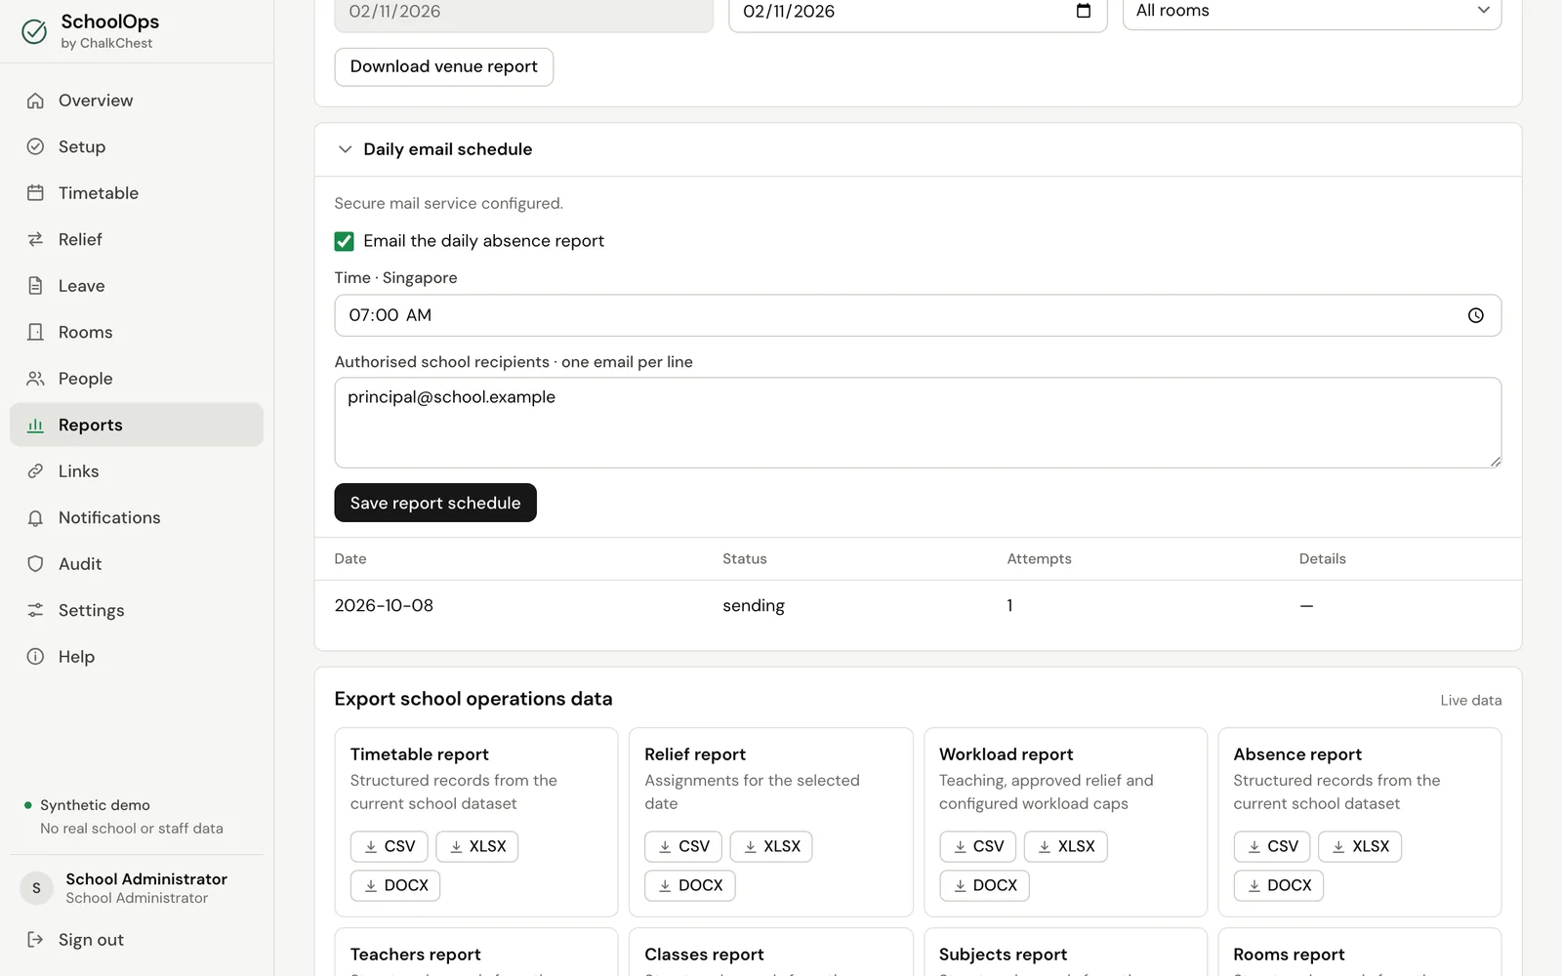Open the All rooms dropdown
1562x976 pixels.
(x=1312, y=12)
